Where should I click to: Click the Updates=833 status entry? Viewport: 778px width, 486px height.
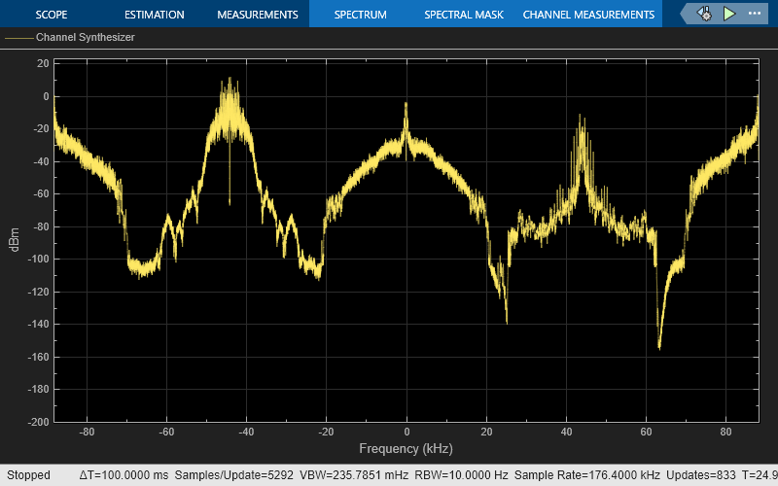(x=700, y=475)
